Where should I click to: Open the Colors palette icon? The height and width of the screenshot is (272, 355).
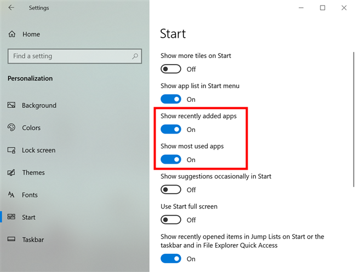pos(12,128)
